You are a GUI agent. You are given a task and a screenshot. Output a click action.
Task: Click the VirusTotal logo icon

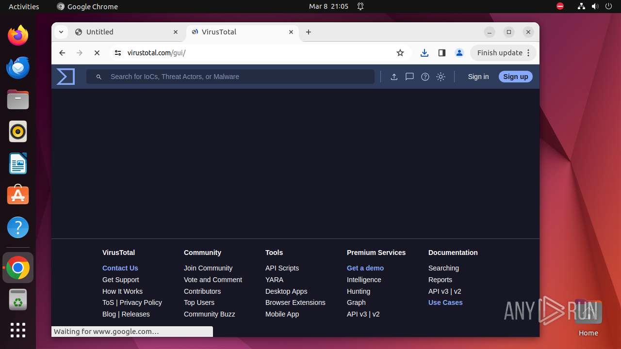click(65, 77)
